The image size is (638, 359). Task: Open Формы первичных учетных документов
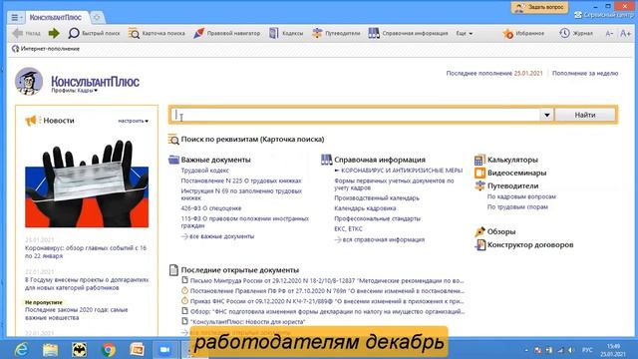pyautogui.click(x=394, y=184)
